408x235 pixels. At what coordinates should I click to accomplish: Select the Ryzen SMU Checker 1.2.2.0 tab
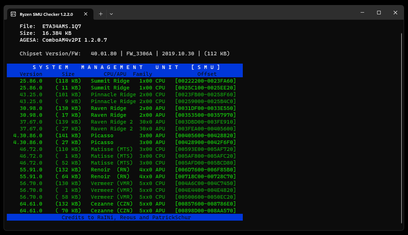click(50, 14)
